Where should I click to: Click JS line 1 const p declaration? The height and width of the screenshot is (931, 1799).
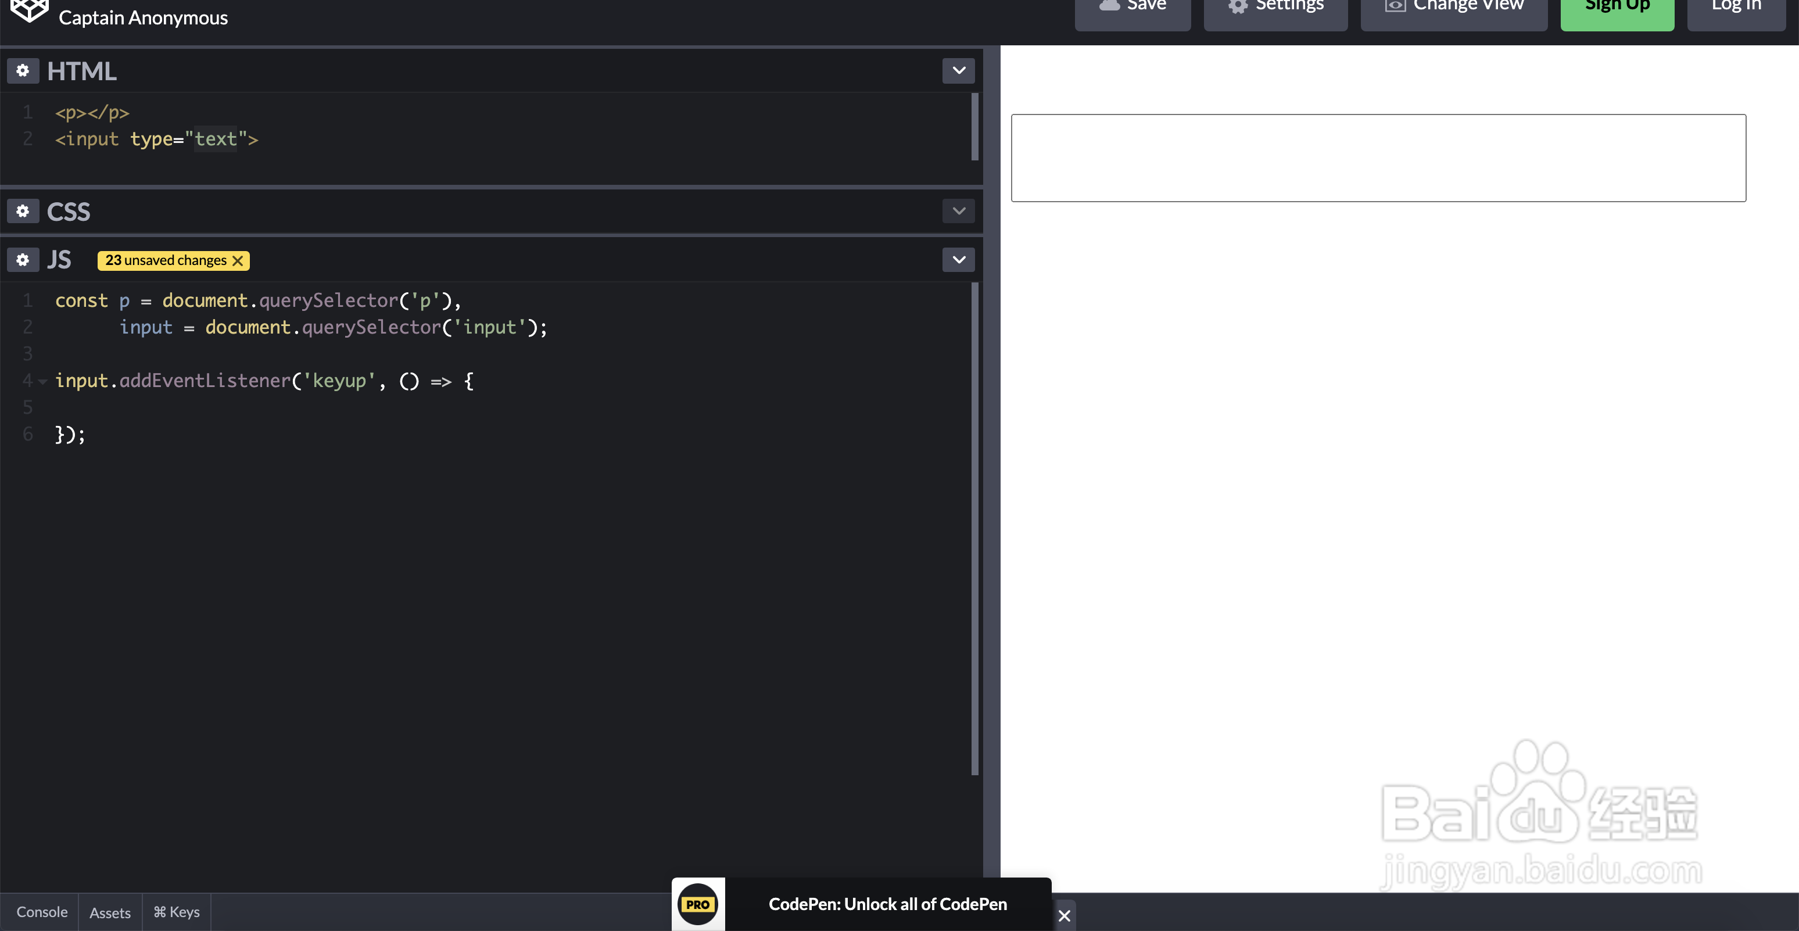pyautogui.click(x=257, y=300)
